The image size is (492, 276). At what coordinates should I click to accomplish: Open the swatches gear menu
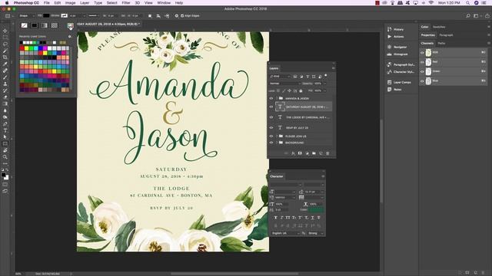[x=69, y=36]
